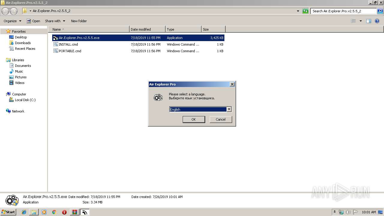The width and height of the screenshot is (384, 216).
Task: Open Videos library
Action: click(19, 83)
